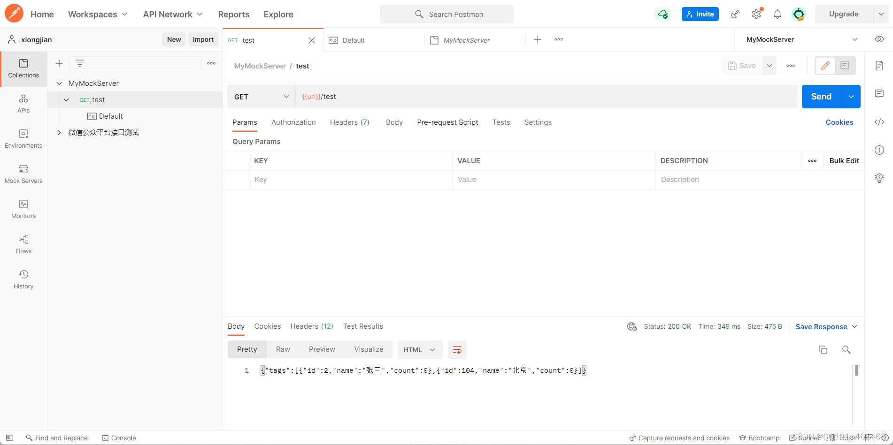
Task: Collapse the MyMockServer collection
Action: point(59,83)
